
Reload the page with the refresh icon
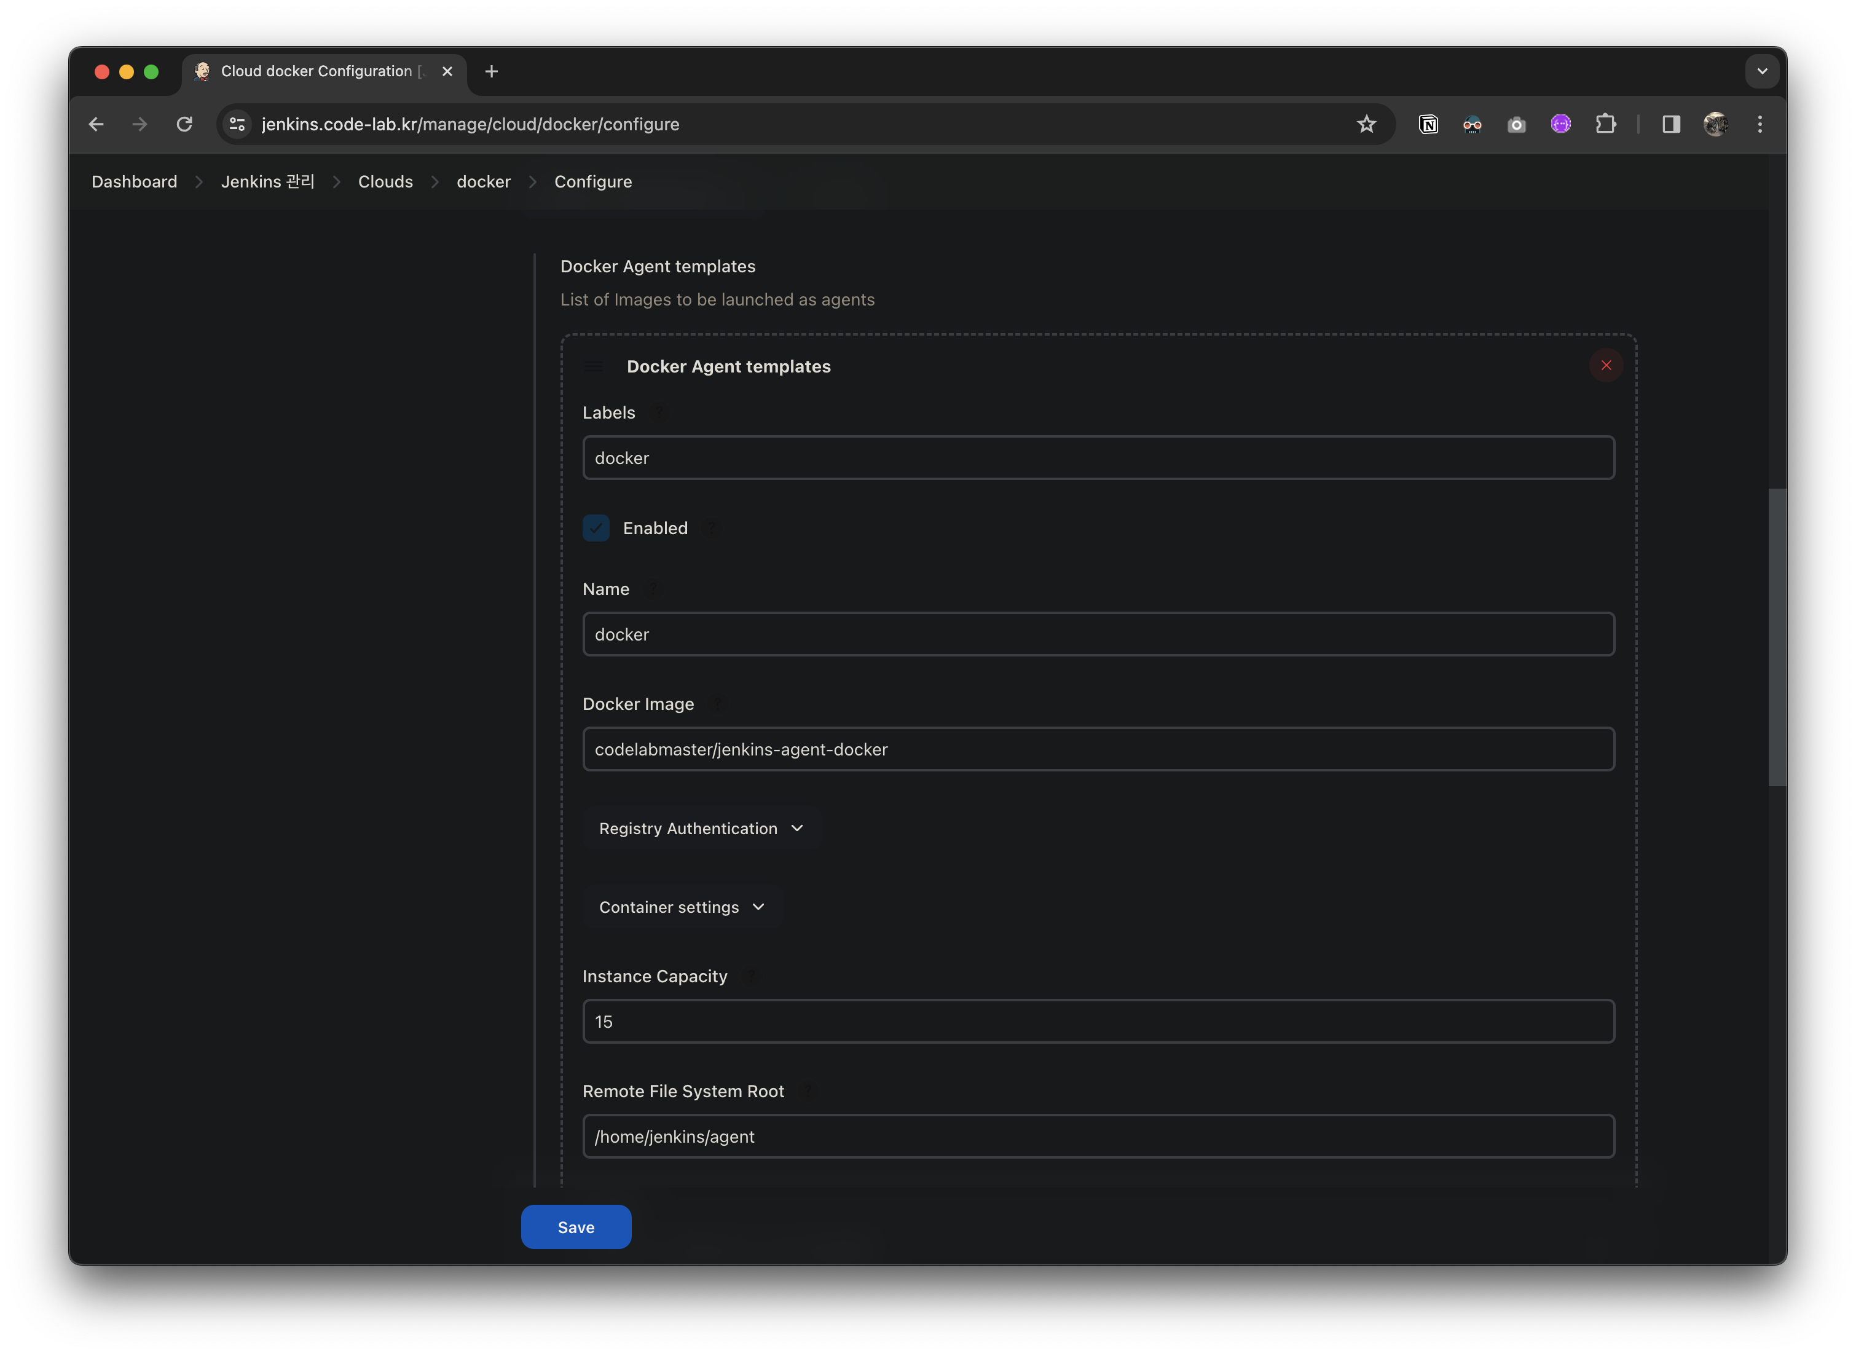(x=184, y=124)
